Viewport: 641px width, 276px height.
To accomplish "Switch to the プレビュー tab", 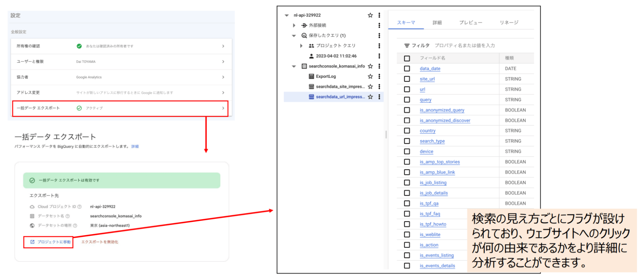I will (470, 22).
